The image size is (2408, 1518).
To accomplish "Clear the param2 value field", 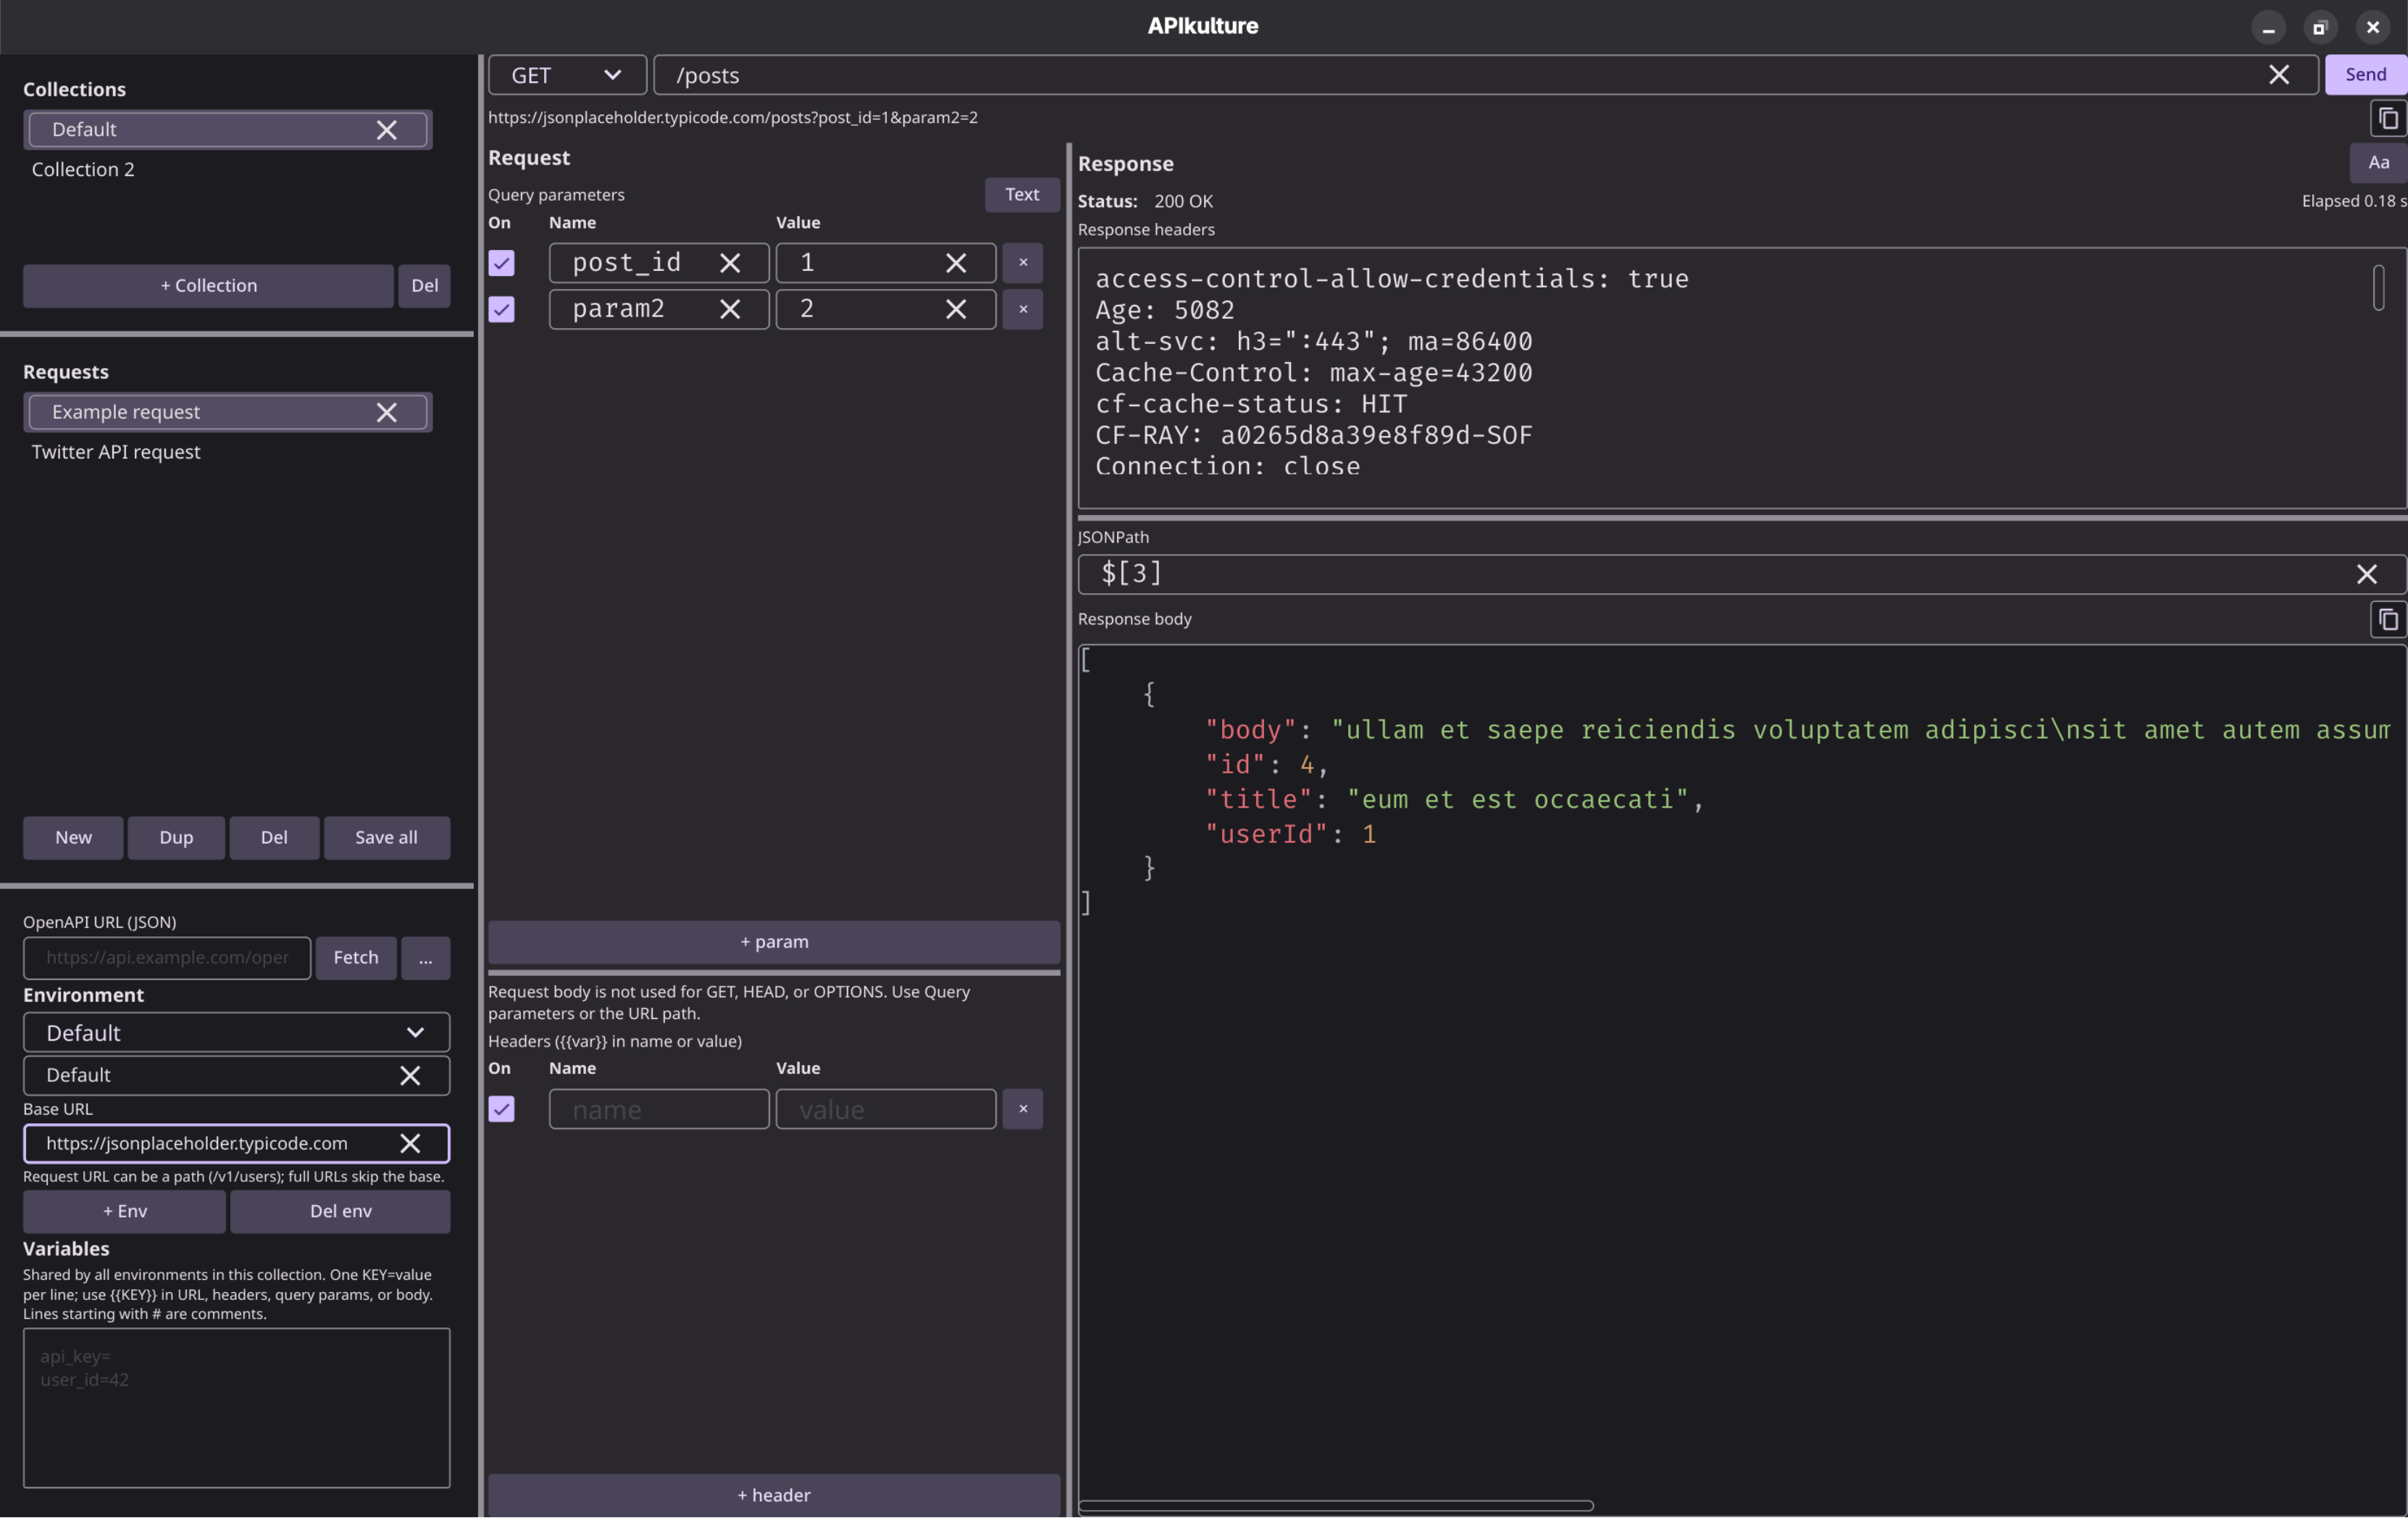I will (x=956, y=309).
